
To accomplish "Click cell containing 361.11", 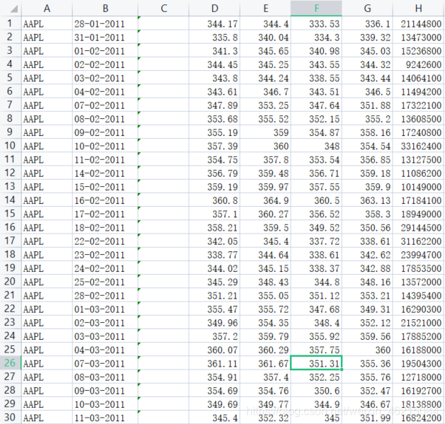I will [214, 362].
